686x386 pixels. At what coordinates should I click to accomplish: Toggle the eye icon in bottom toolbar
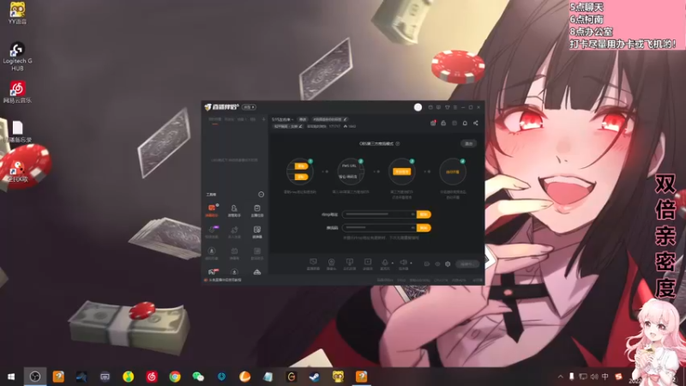point(437,264)
